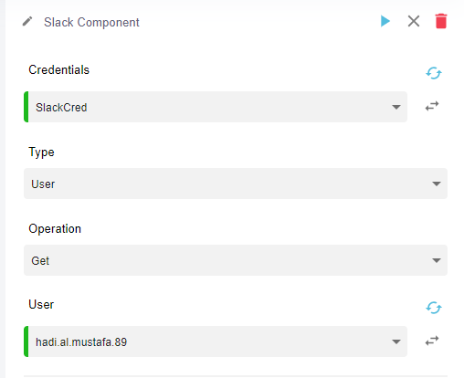Open the Operation dropdown showing Get
Image resolution: width=464 pixels, height=378 pixels.
(x=236, y=260)
